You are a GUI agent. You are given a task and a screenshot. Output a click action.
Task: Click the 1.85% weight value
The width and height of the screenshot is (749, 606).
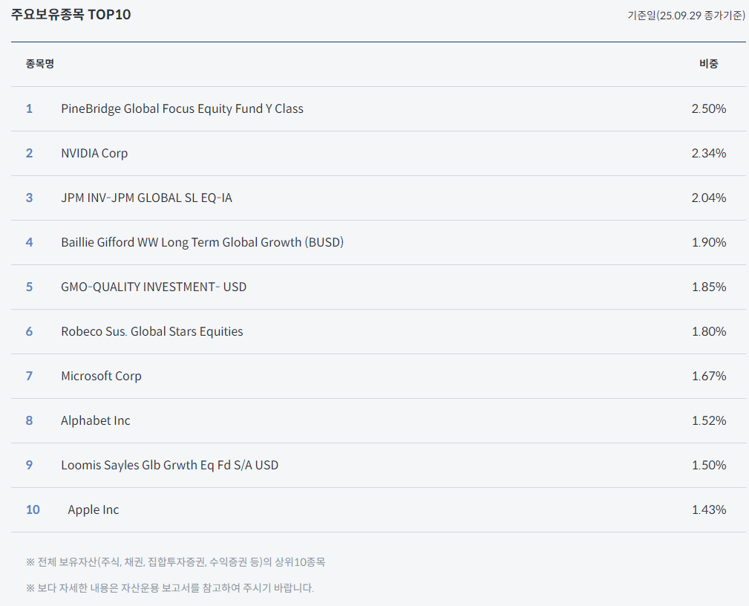709,287
